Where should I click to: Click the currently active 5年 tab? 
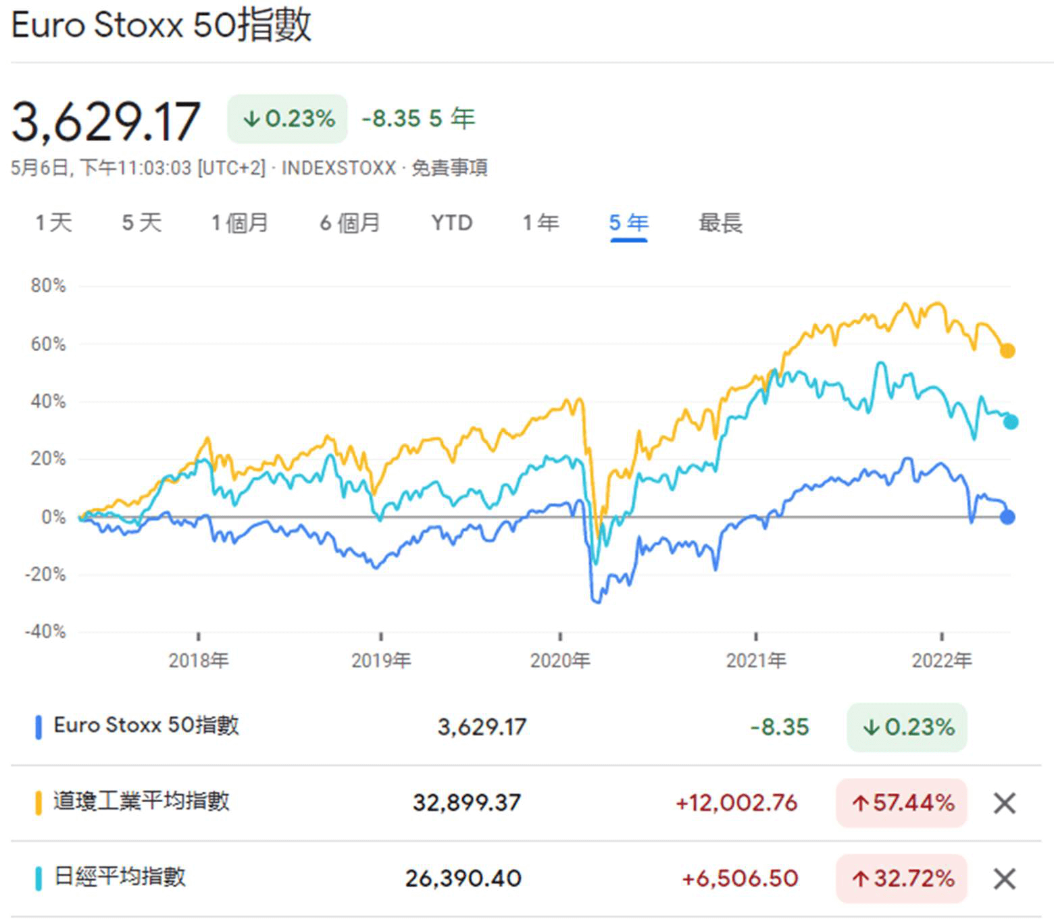click(627, 223)
